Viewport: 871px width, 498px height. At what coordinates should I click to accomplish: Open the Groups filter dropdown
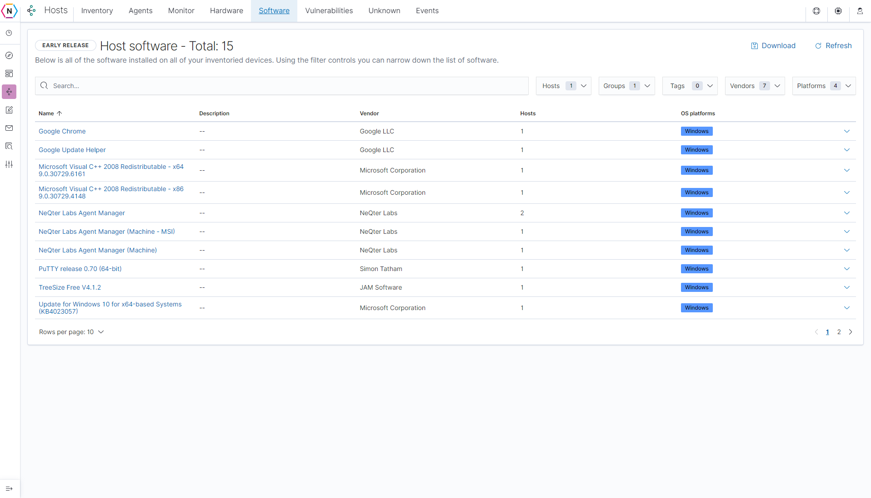click(627, 86)
